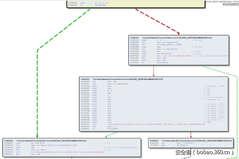Screen dimensions: 239x159
Task: Select header of block starting at 102F8422
Action: click(x=45, y=141)
